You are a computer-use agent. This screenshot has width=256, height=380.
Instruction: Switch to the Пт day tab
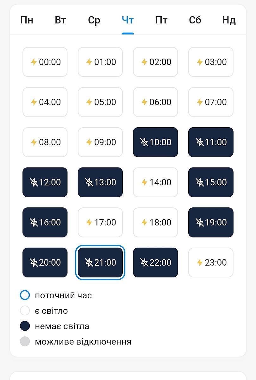[161, 21]
